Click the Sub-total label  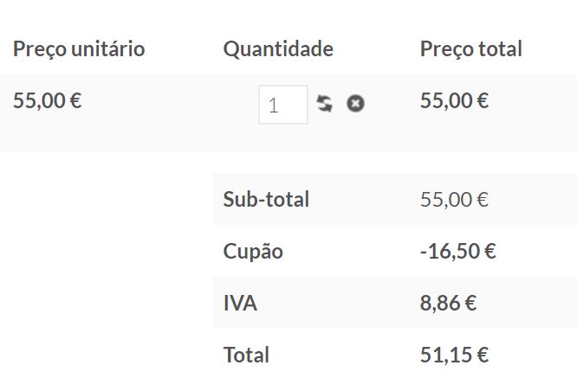pyautogui.click(x=266, y=200)
